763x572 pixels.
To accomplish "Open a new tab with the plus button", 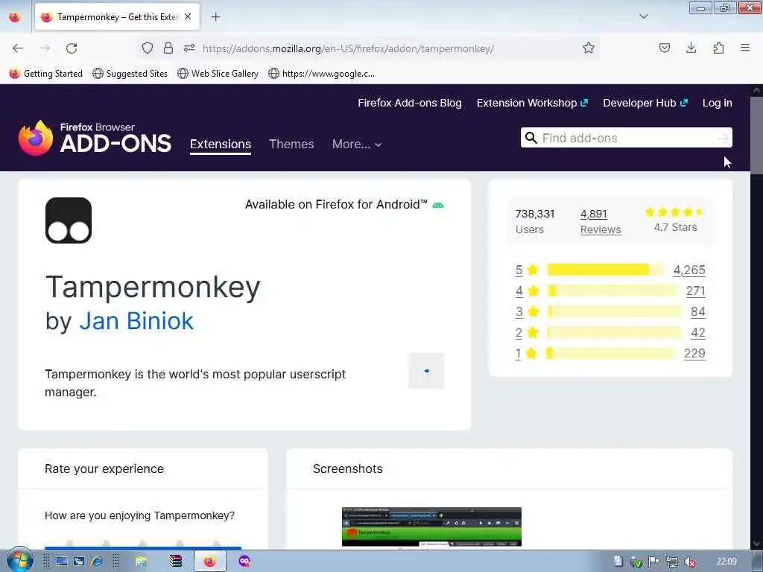I will tap(215, 17).
